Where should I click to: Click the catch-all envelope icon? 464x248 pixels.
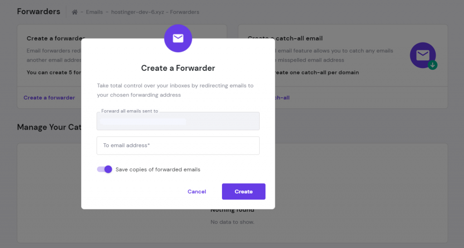click(423, 55)
